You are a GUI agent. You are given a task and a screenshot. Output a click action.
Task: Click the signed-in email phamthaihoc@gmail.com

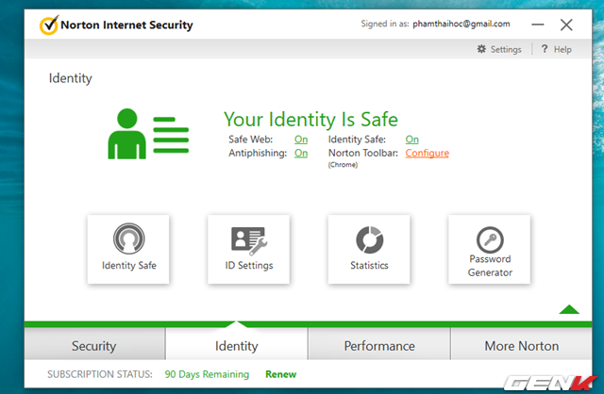461,24
